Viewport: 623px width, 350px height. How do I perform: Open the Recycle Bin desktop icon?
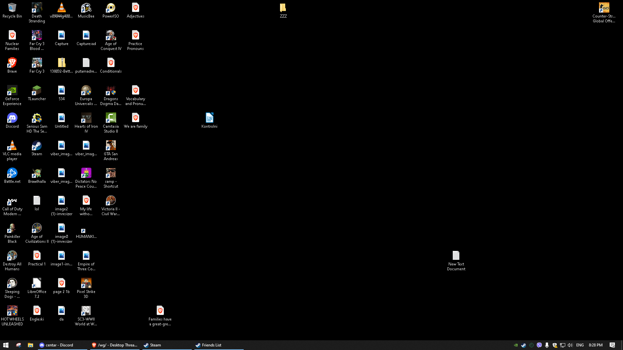point(12,10)
